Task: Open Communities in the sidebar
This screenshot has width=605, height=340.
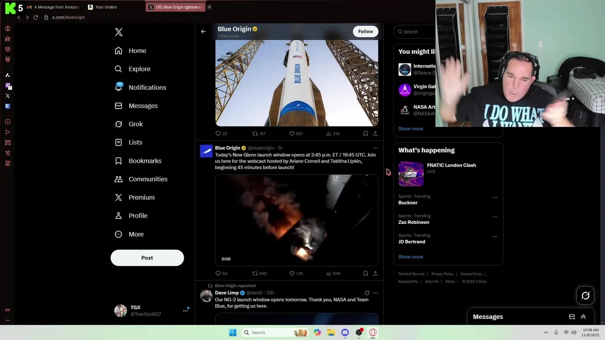Action: pos(141,179)
